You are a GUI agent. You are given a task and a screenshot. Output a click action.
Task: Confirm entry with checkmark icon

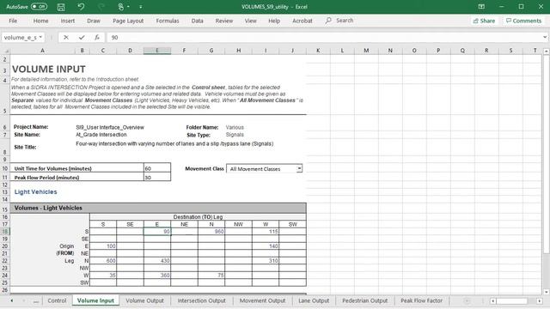click(82, 37)
